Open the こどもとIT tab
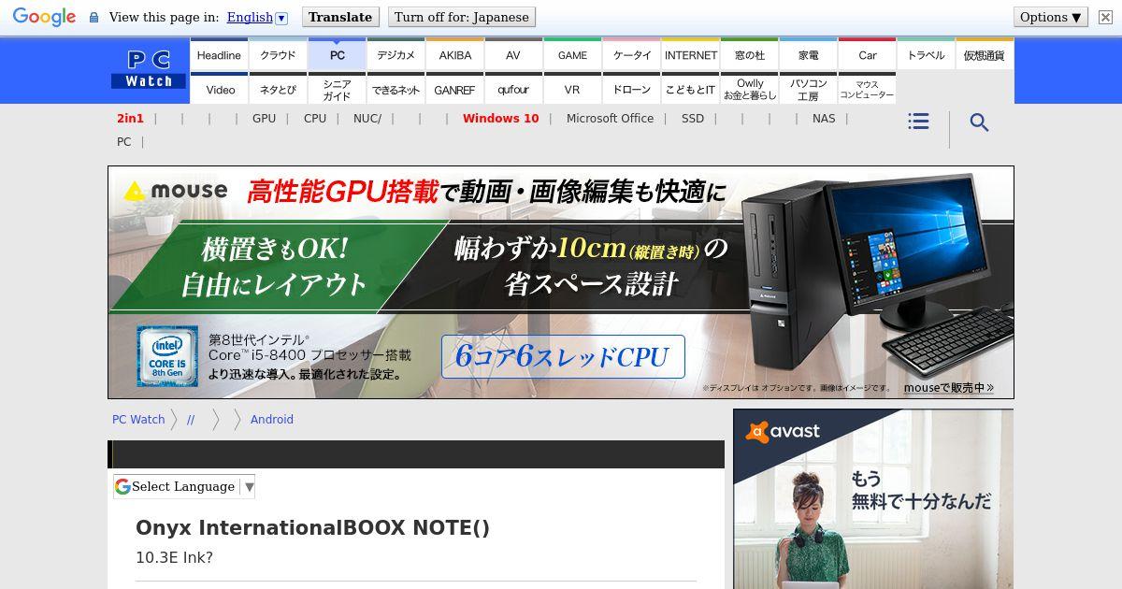This screenshot has height=589, width=1122. (690, 90)
